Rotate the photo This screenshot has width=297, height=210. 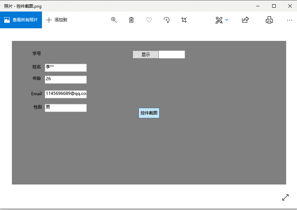(x=167, y=20)
